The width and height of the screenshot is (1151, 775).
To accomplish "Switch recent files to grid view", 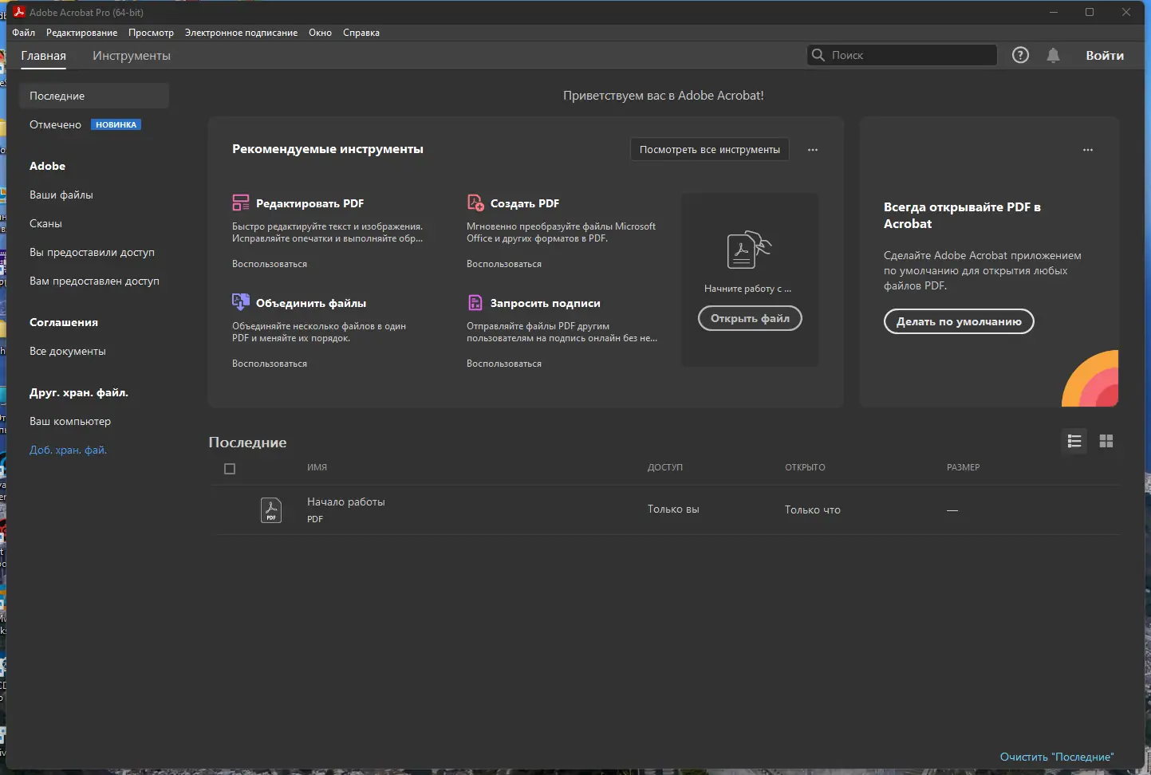I will (1106, 441).
